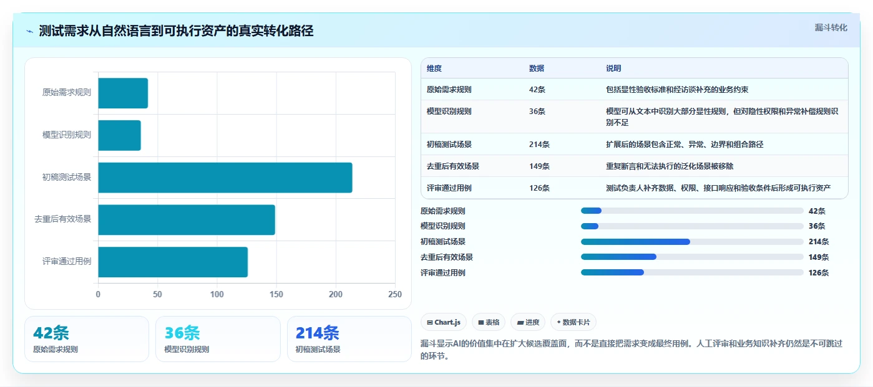The height and width of the screenshot is (387, 873).
Task: Select the Chart.js tag chip
Action: tap(444, 322)
